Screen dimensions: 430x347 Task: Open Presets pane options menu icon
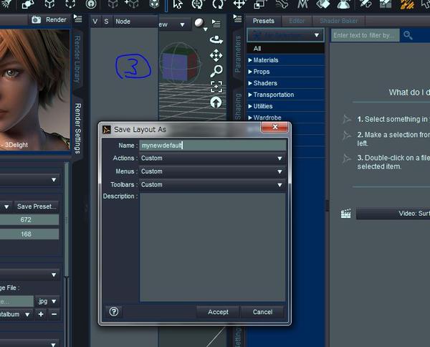pyautogui.click(x=237, y=19)
